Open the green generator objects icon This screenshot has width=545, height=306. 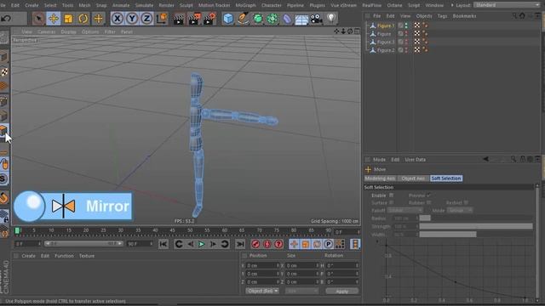point(258,19)
